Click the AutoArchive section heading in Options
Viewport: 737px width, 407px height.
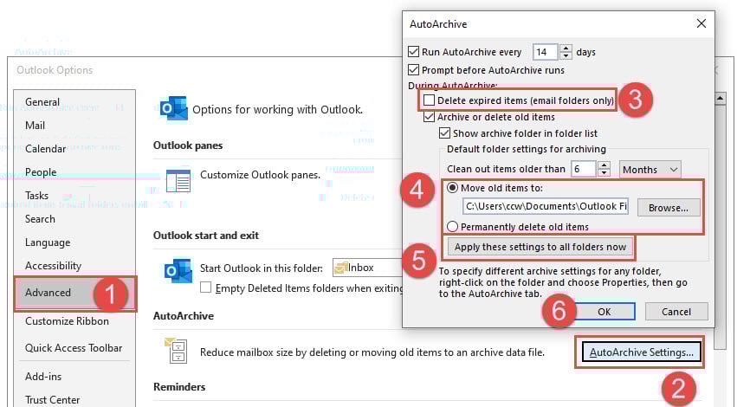tap(184, 316)
